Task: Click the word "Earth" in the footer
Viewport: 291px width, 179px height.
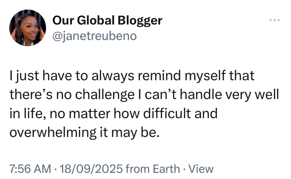Action: [166, 169]
